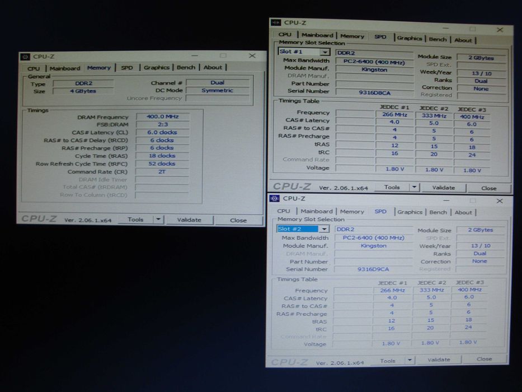
Task: Click Close button in the Slot #1 window
Action: pos(488,188)
